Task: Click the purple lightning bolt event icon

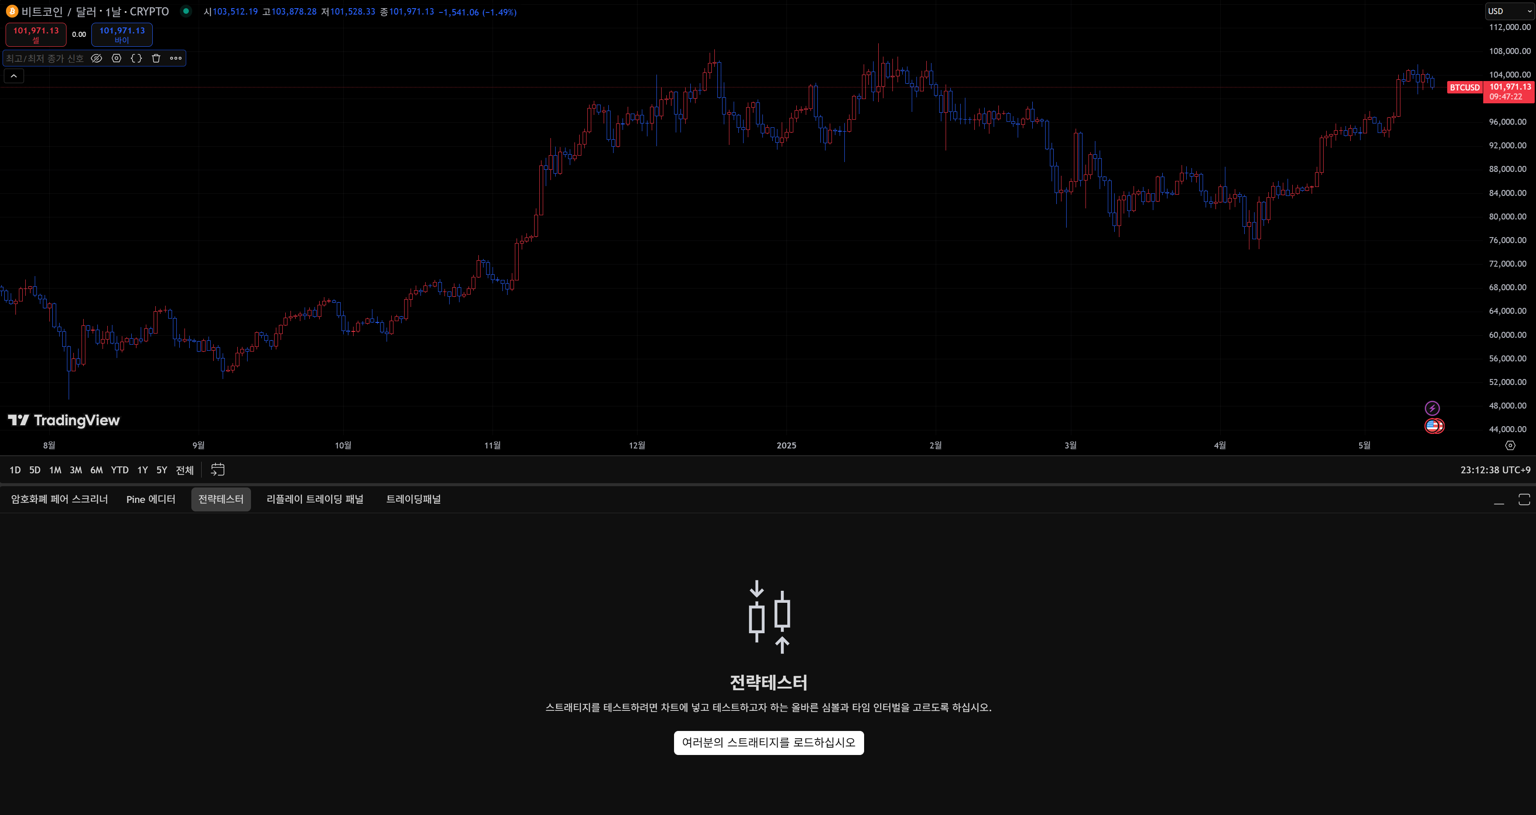Action: coord(1432,408)
